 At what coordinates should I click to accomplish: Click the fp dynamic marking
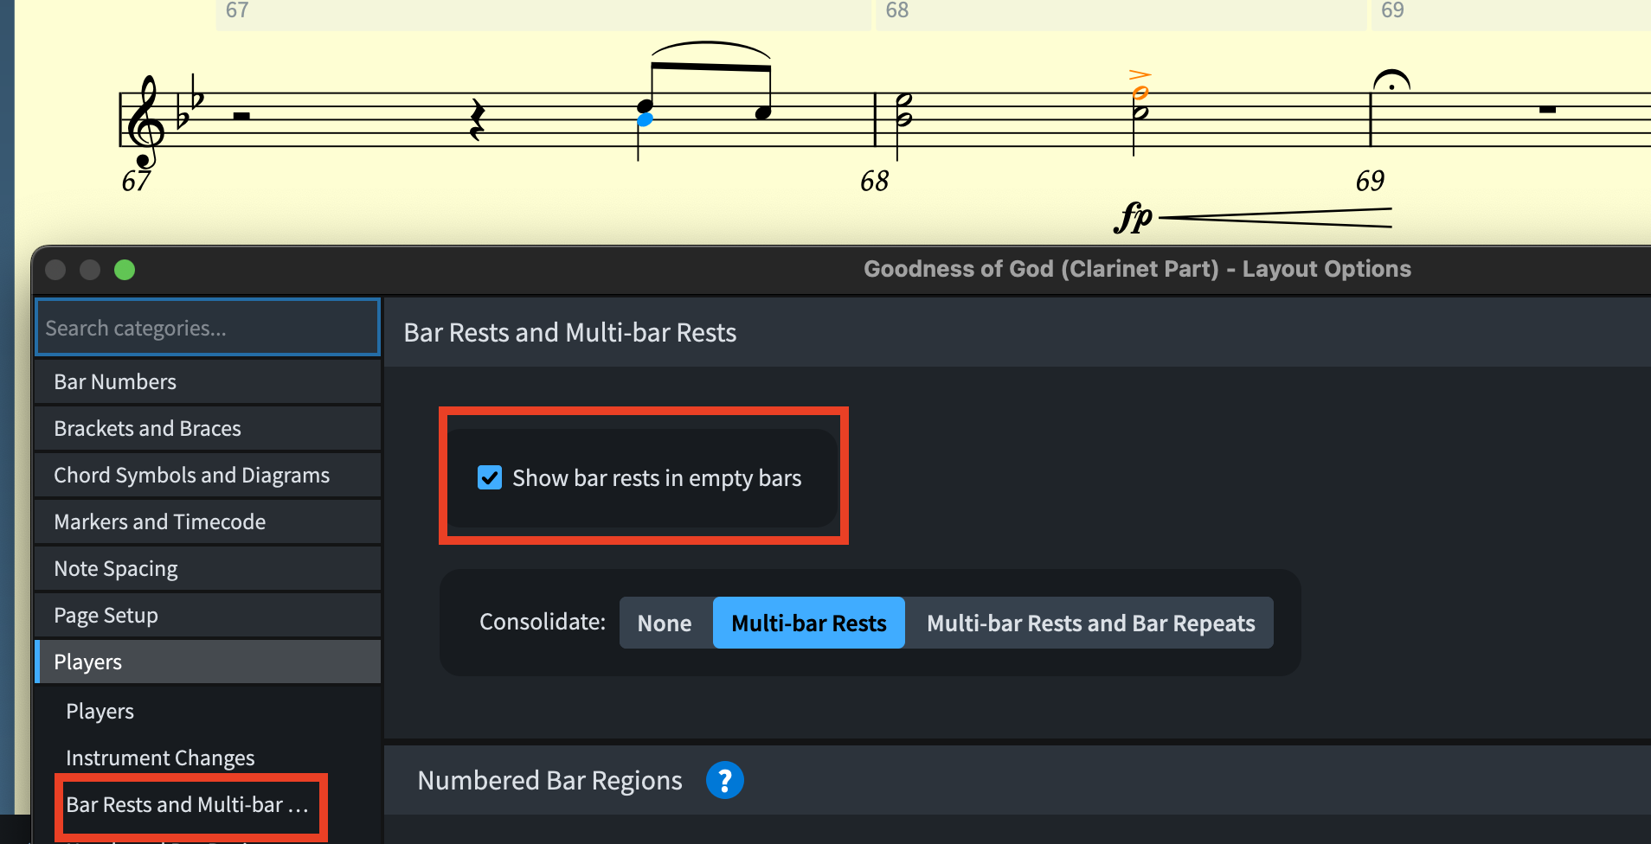(1134, 216)
